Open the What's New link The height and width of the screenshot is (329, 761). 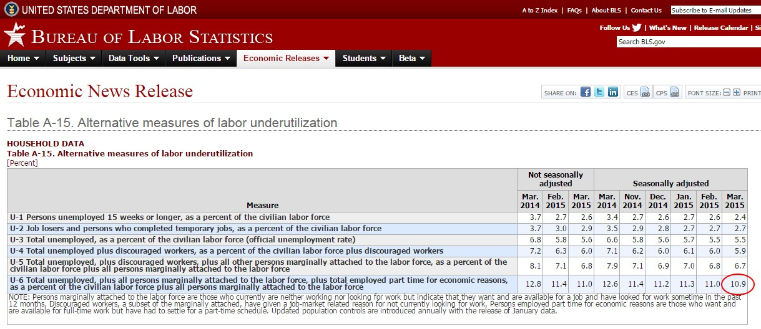click(667, 27)
